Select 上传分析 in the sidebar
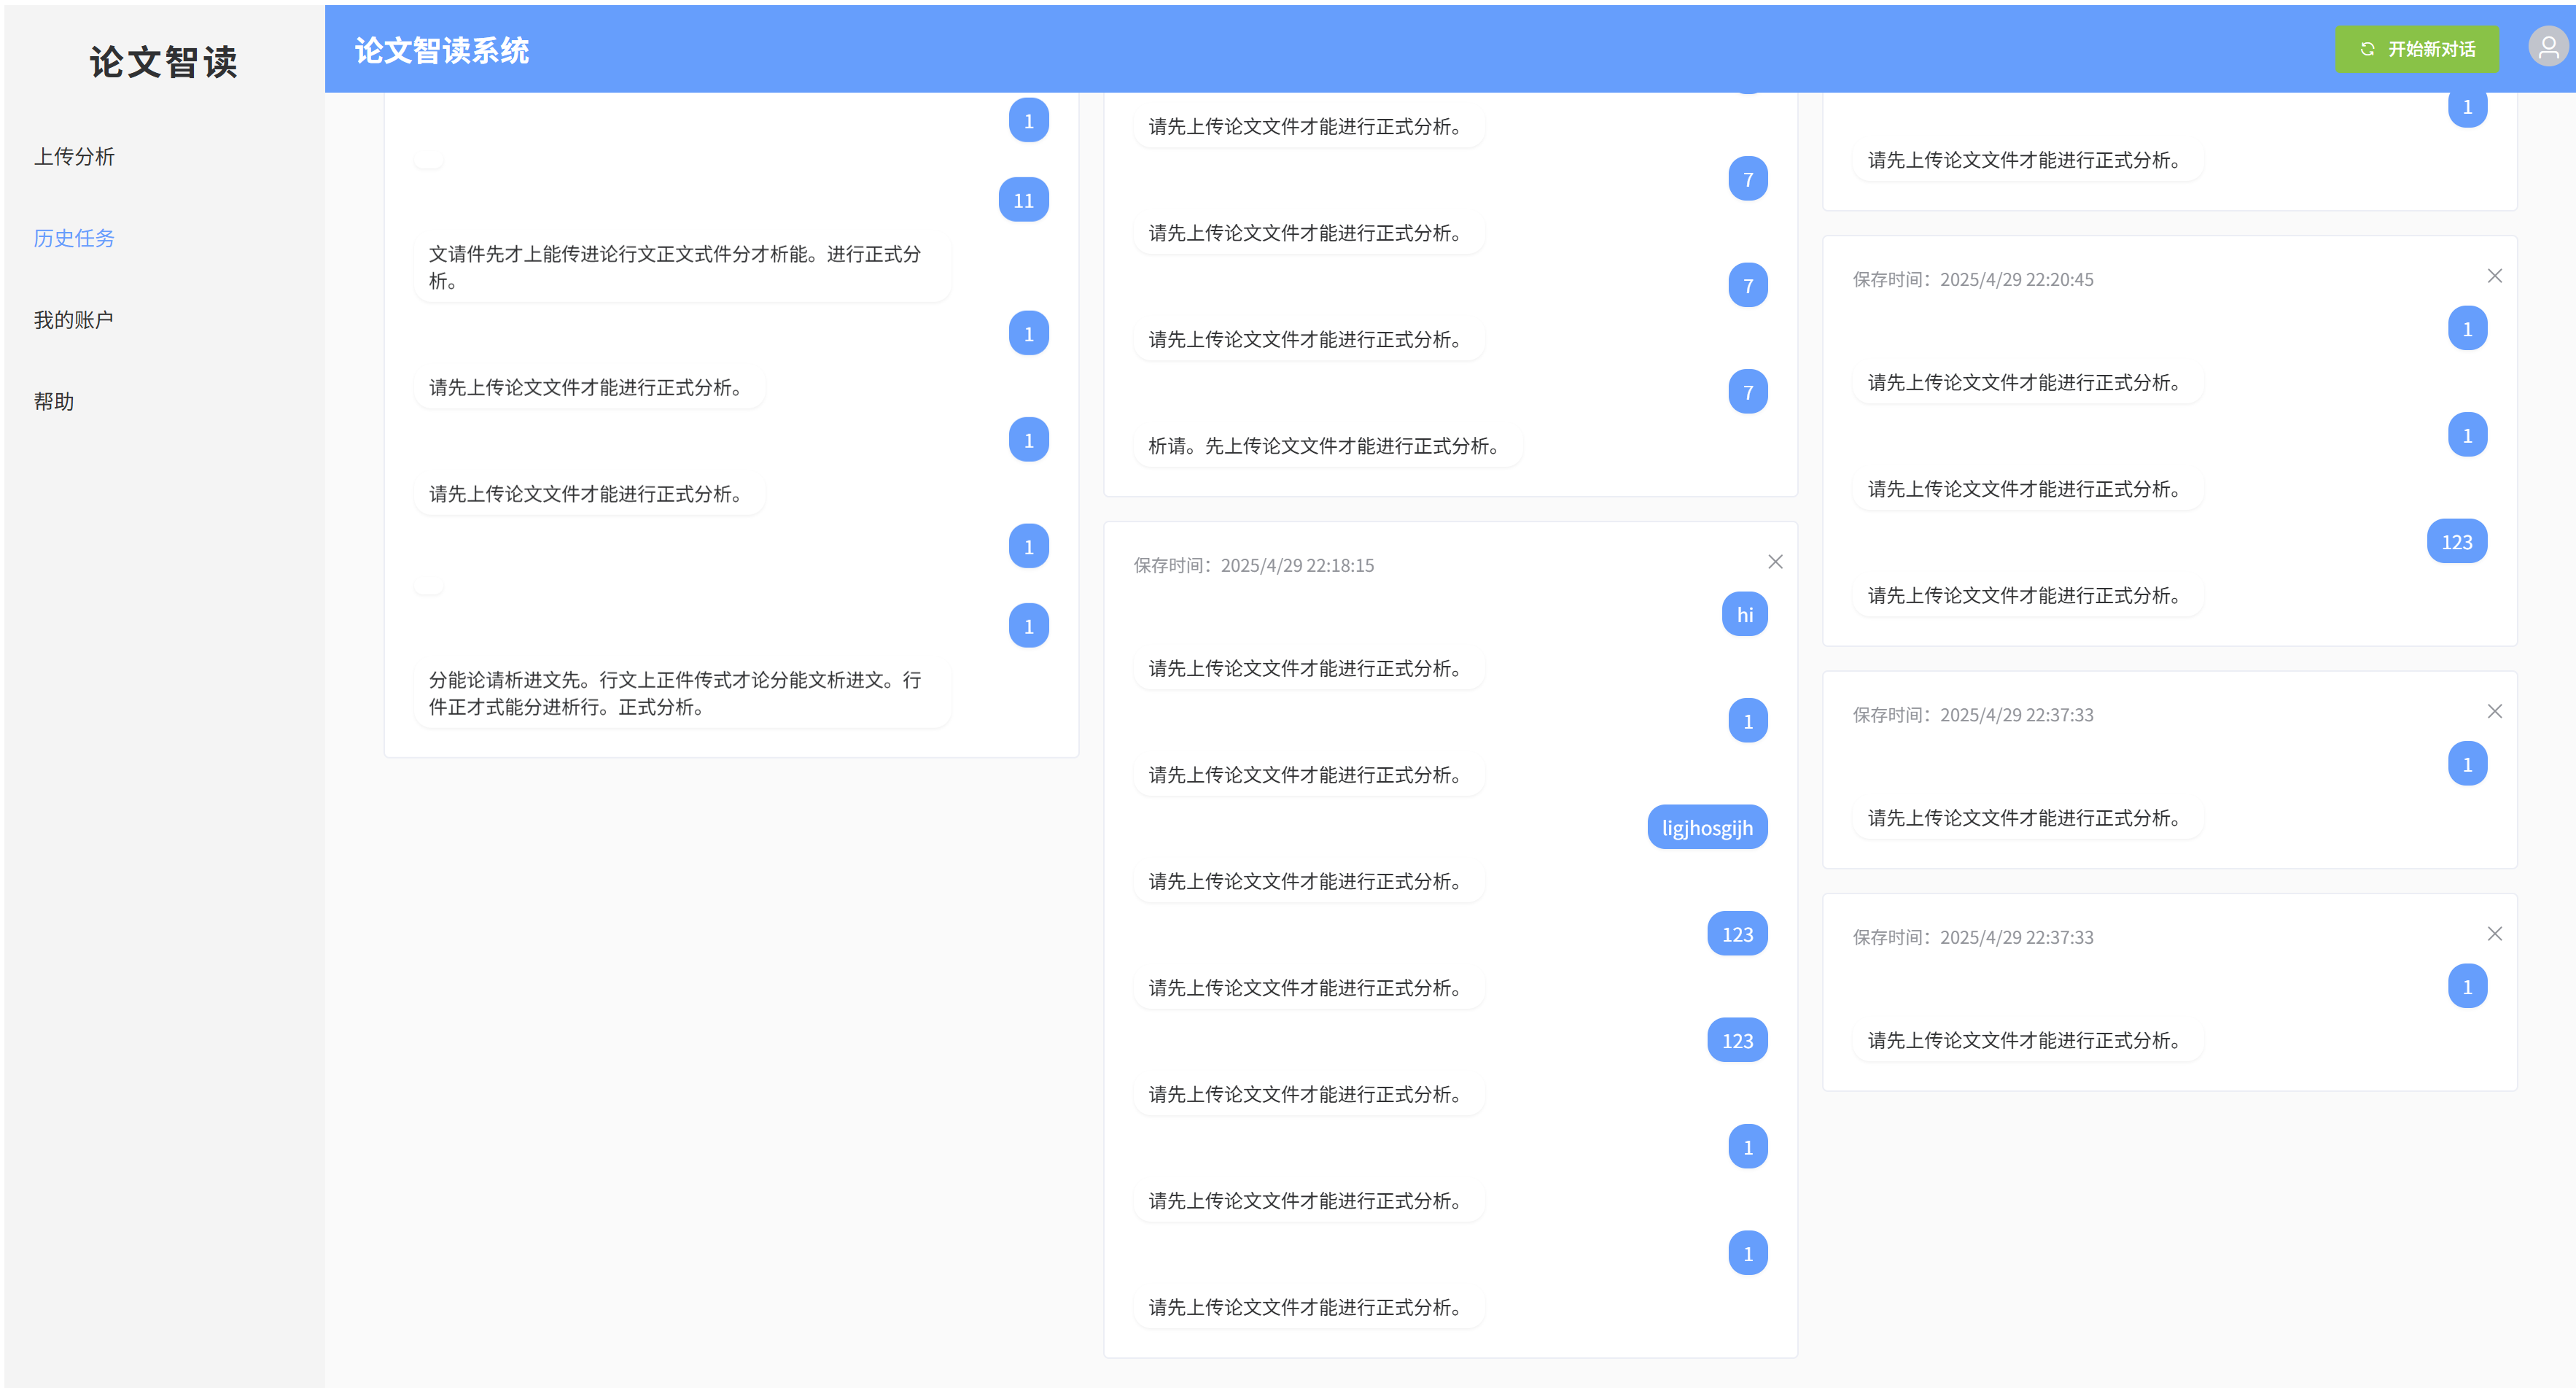This screenshot has height=1388, width=2576. pos(74,156)
